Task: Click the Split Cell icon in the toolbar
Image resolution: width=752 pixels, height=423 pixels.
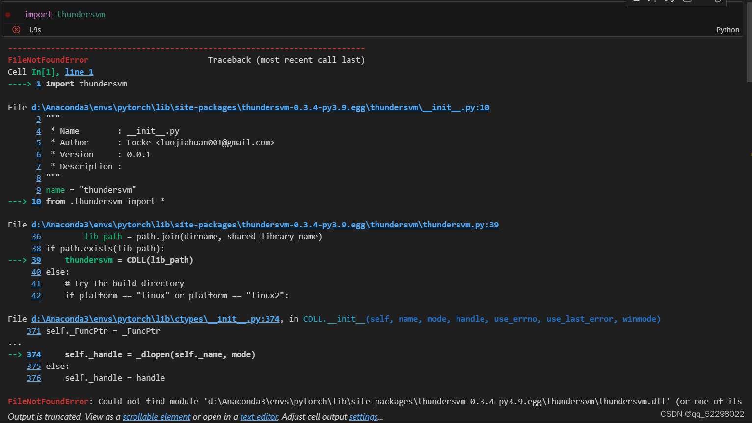Action: 686,1
